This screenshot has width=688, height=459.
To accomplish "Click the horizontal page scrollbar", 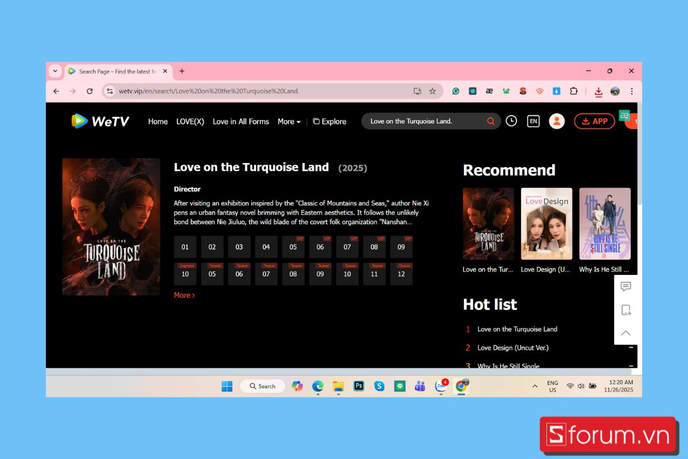I will (x=338, y=371).
